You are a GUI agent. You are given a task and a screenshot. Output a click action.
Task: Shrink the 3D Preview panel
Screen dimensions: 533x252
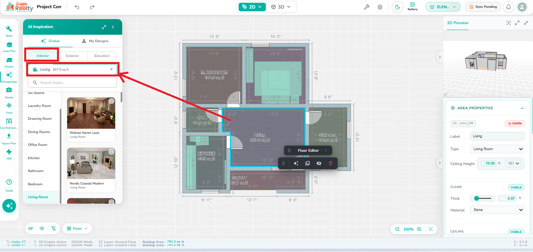[526, 23]
